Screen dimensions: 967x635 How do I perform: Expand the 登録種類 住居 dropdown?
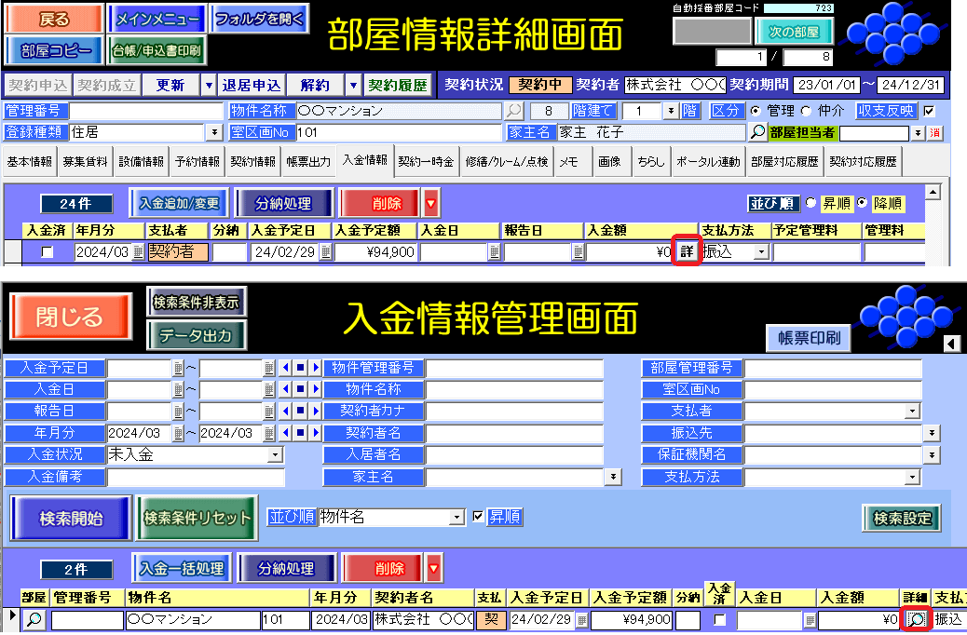[x=215, y=132]
